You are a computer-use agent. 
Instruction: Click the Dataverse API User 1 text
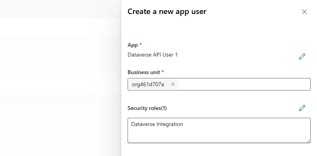153,55
